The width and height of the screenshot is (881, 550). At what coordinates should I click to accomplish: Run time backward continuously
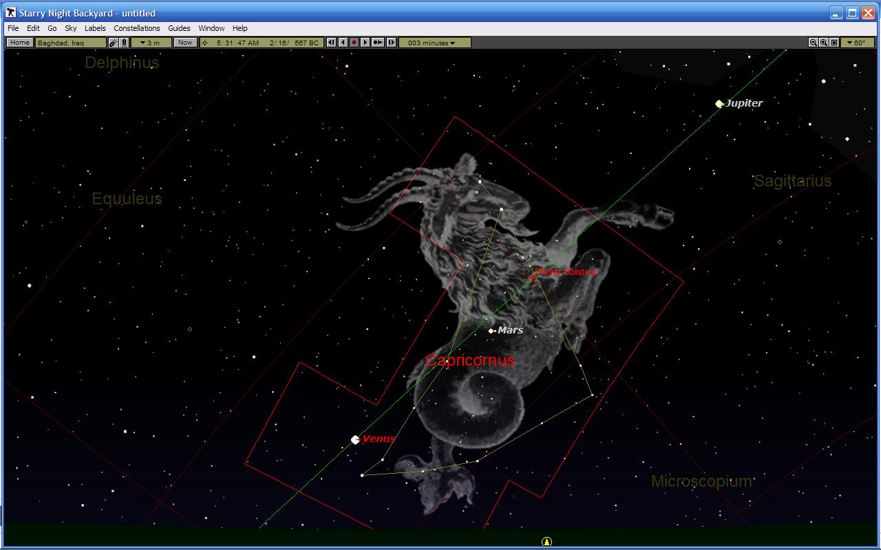pos(343,43)
